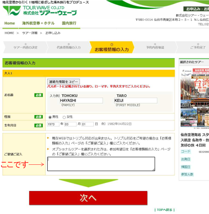209x214 pixels.
Task: Click the birth year field
Action: (53, 124)
